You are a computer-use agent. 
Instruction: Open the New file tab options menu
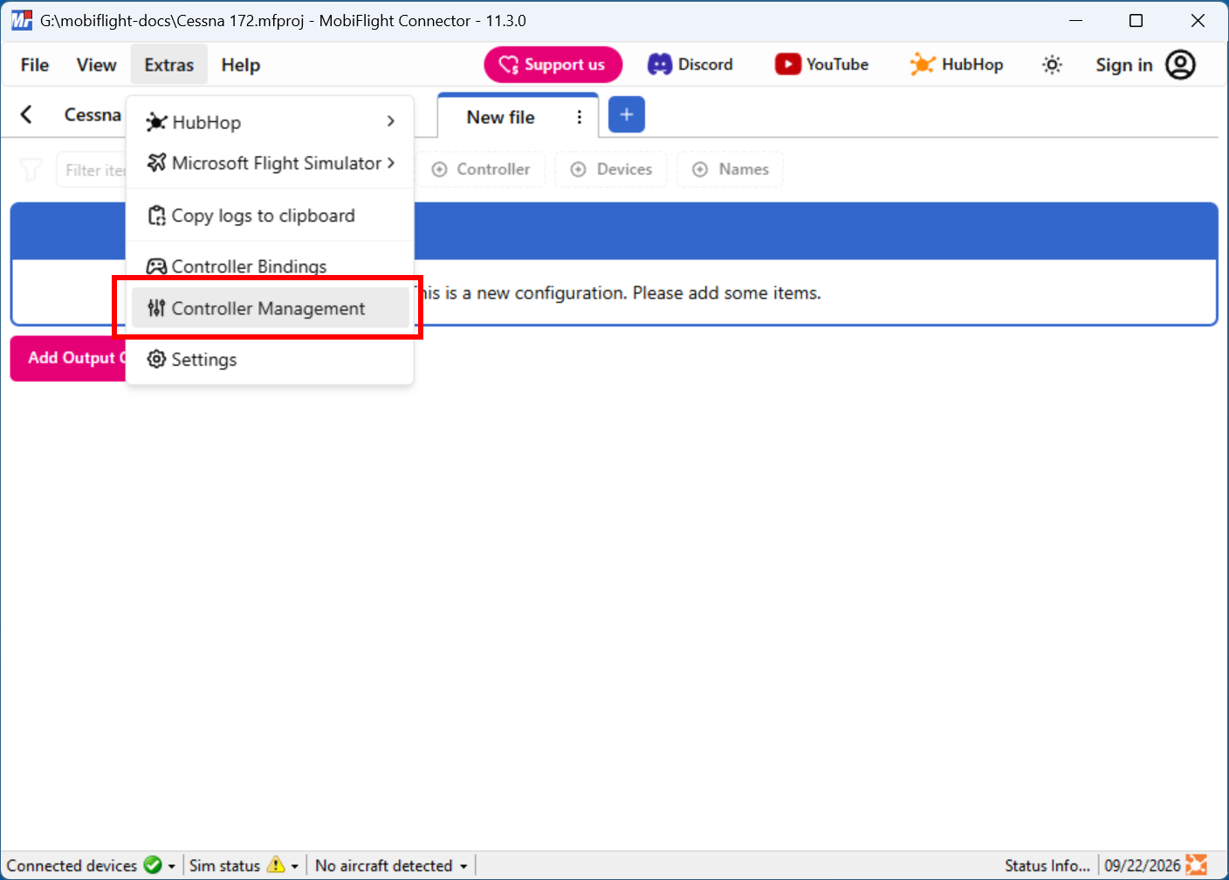pos(580,117)
